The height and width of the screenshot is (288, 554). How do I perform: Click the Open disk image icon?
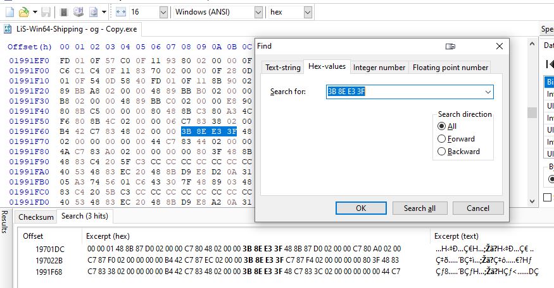pyautogui.click(x=94, y=12)
